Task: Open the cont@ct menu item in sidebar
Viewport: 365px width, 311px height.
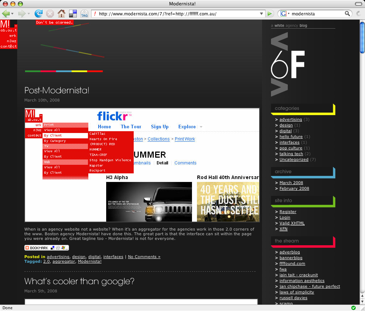Action: (9, 46)
